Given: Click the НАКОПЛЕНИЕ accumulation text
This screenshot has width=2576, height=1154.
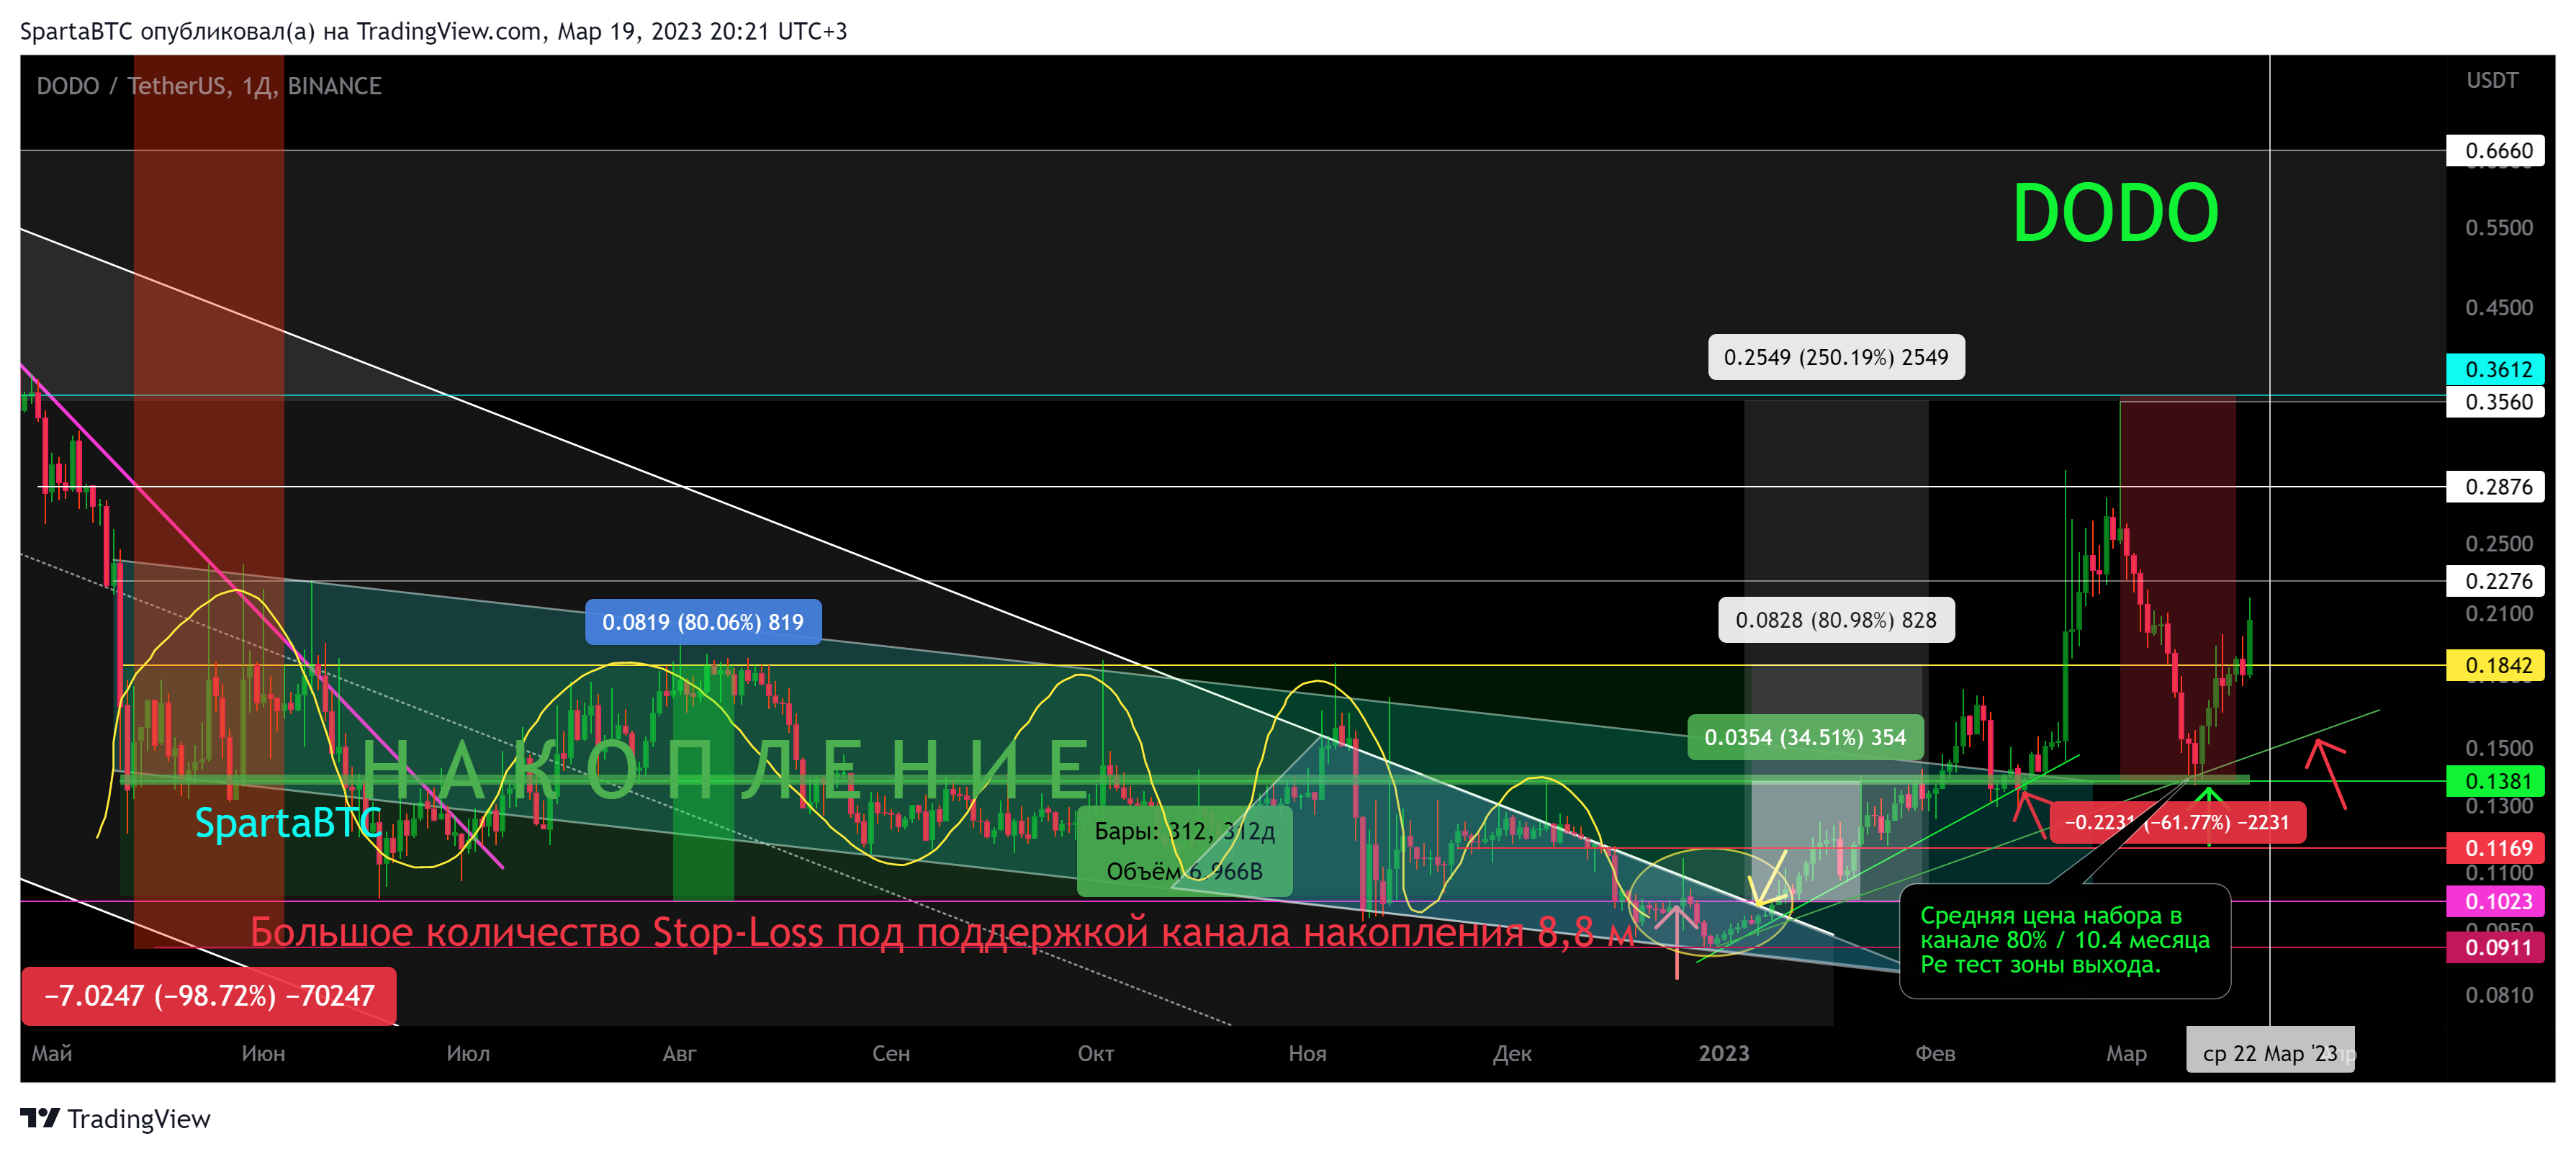Looking at the screenshot, I should pyautogui.click(x=727, y=770).
